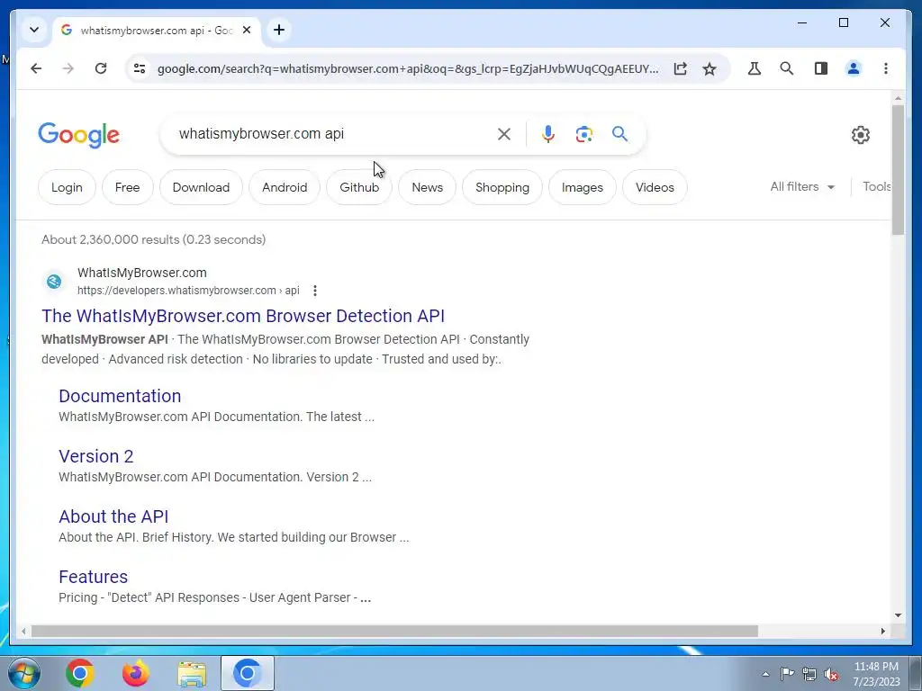Select the Download filter chip
922x691 pixels.
[201, 187]
